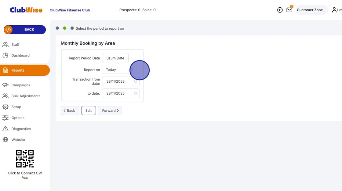Image resolution: width=342 pixels, height=191 pixels.
Task: Click 'Monthly Booking by Area' heading
Action: pos(88,43)
